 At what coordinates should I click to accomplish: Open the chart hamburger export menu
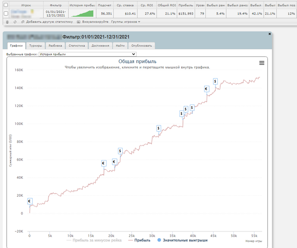pos(262,63)
